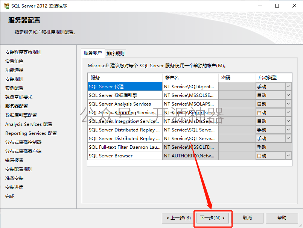The width and height of the screenshot is (303, 228).
Task: Minimize the SQL Server 2012 setup window
Action: [260, 6]
